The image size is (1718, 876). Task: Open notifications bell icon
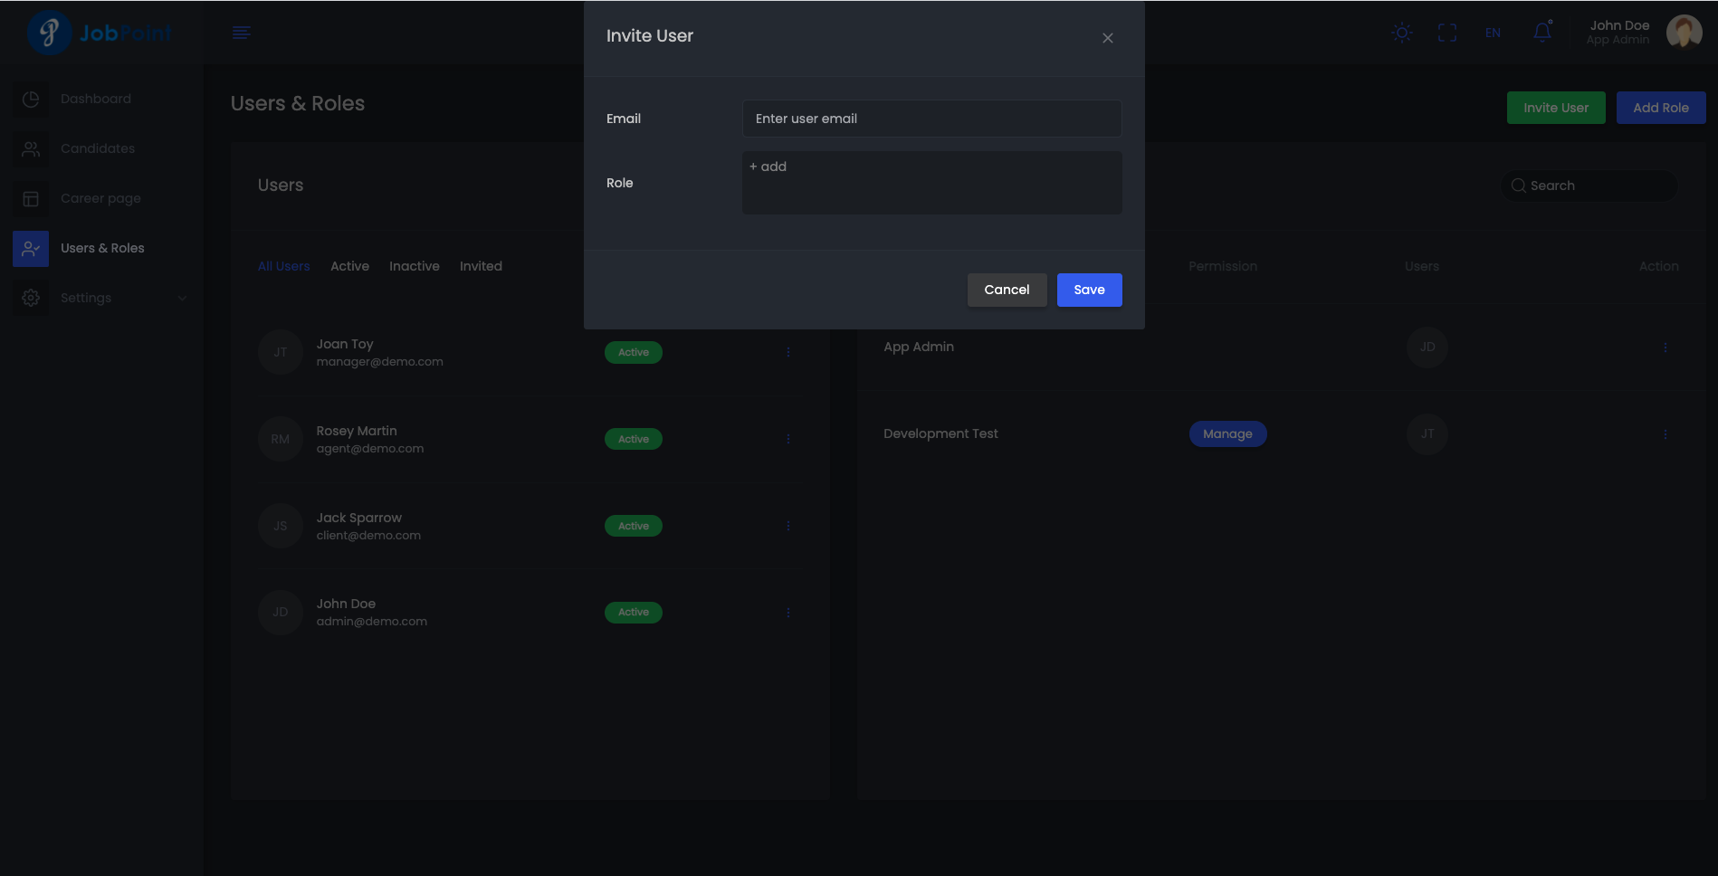[x=1542, y=33]
